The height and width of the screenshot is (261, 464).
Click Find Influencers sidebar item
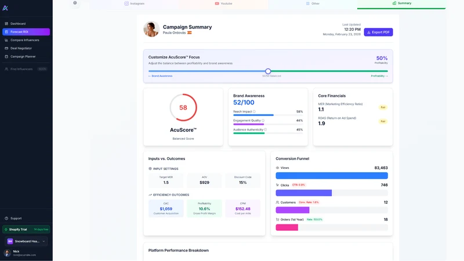tap(26, 69)
